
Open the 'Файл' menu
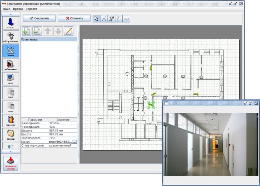6,9
